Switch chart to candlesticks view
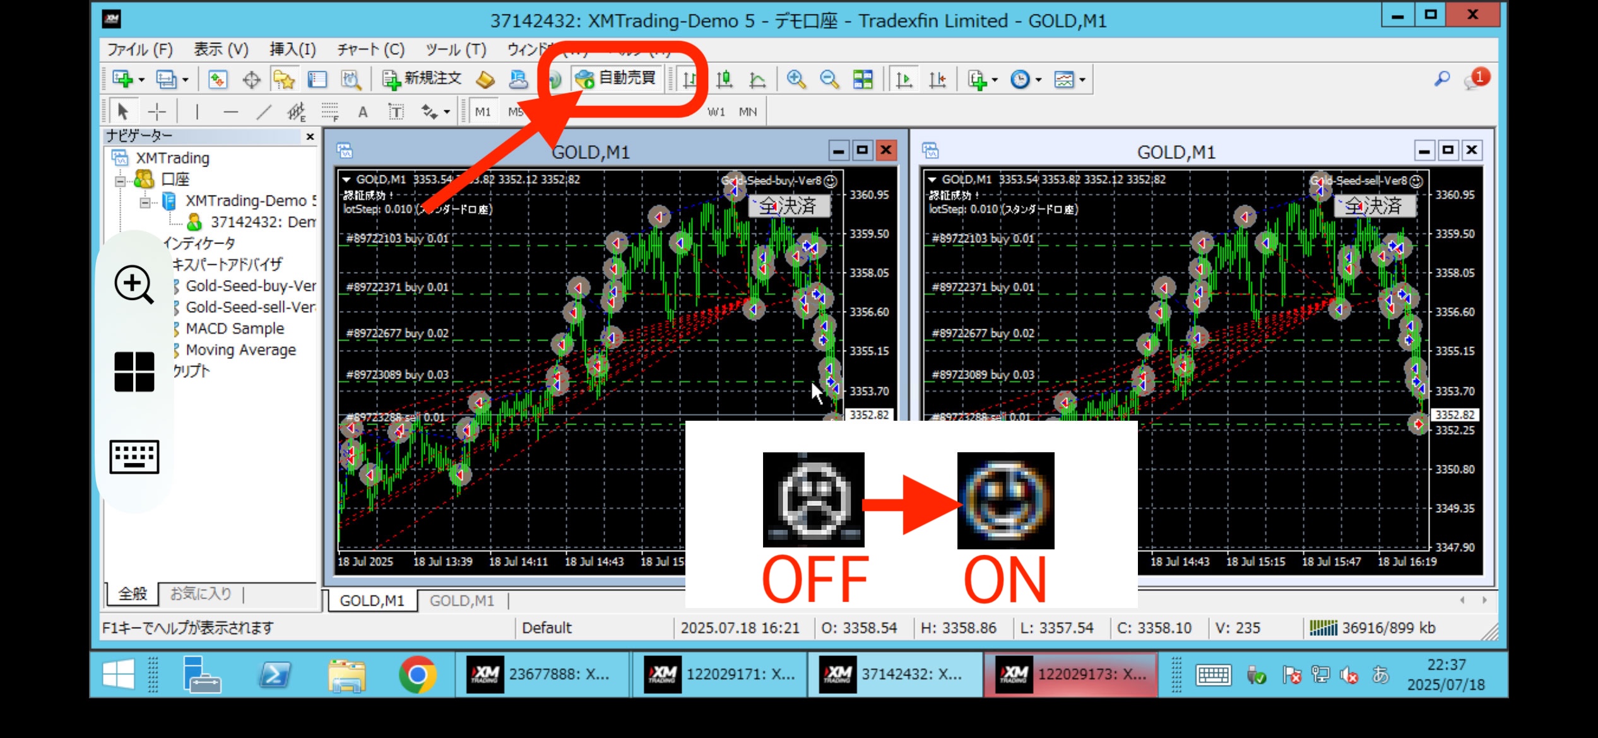 724,79
